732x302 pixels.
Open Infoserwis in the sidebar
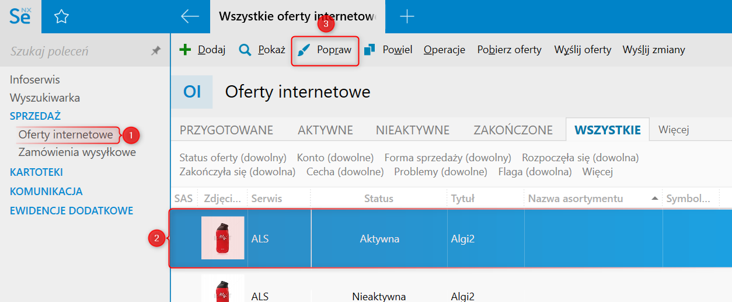pyautogui.click(x=35, y=79)
